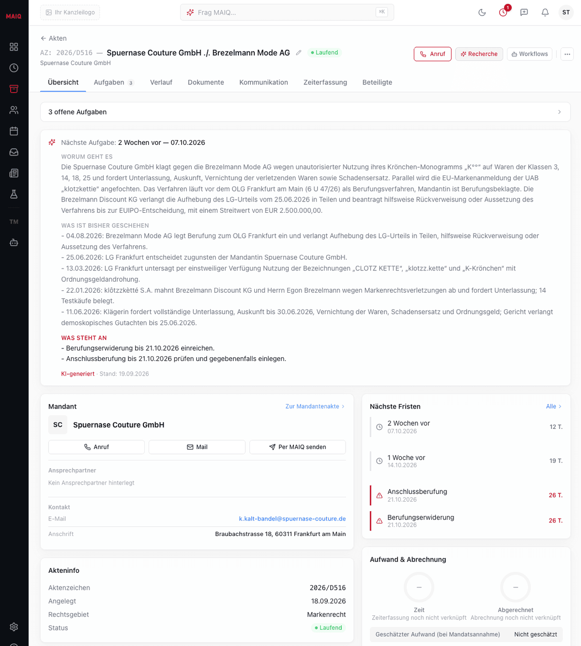Click the Ihr Kanzleilogo placeholder
The width and height of the screenshot is (581, 646).
[70, 13]
